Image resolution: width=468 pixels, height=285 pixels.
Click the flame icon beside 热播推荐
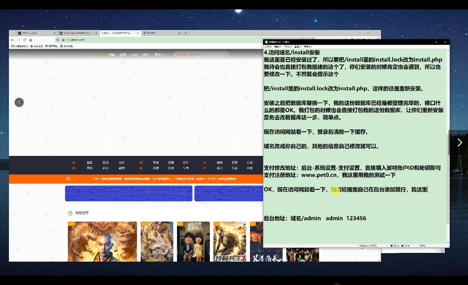point(71,213)
